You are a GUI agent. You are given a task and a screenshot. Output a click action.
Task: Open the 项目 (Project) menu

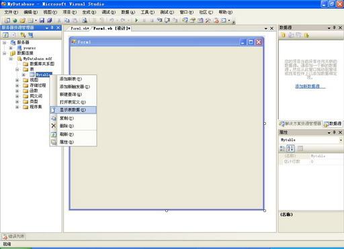point(69,12)
